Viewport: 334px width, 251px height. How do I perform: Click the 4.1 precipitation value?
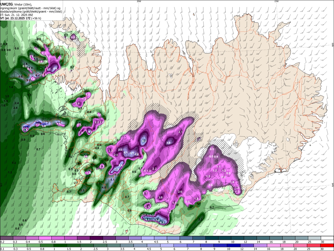point(126,153)
